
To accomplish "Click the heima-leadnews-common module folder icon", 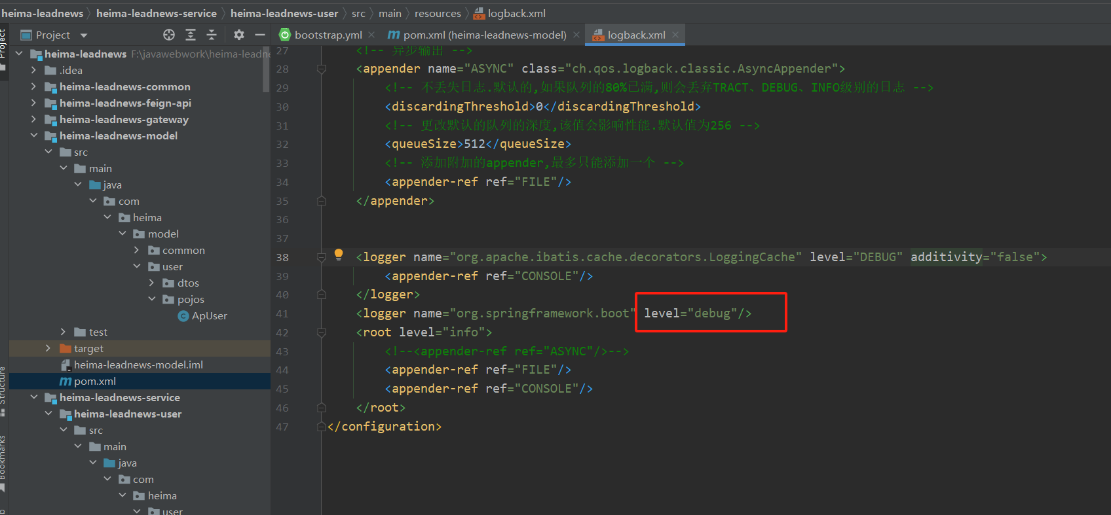I will point(50,87).
